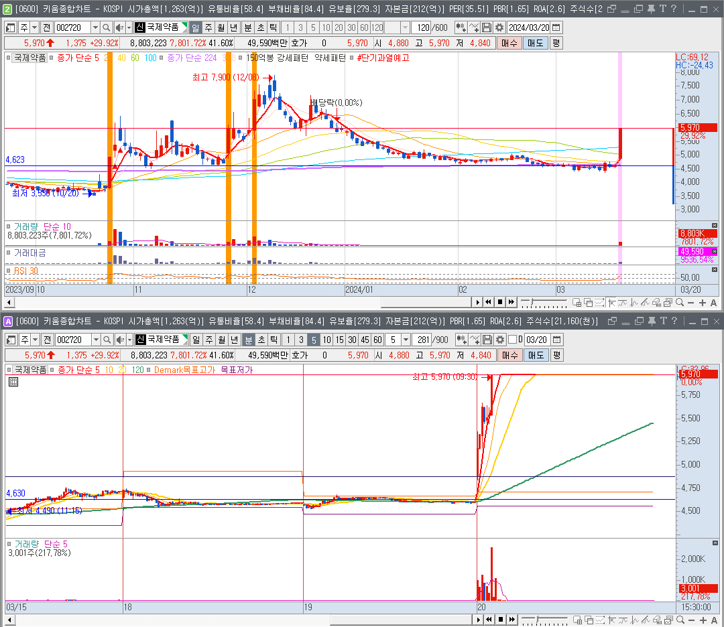Click 매도 sell button in lower chart
Viewport: 724px width, 627px height.
536,355
